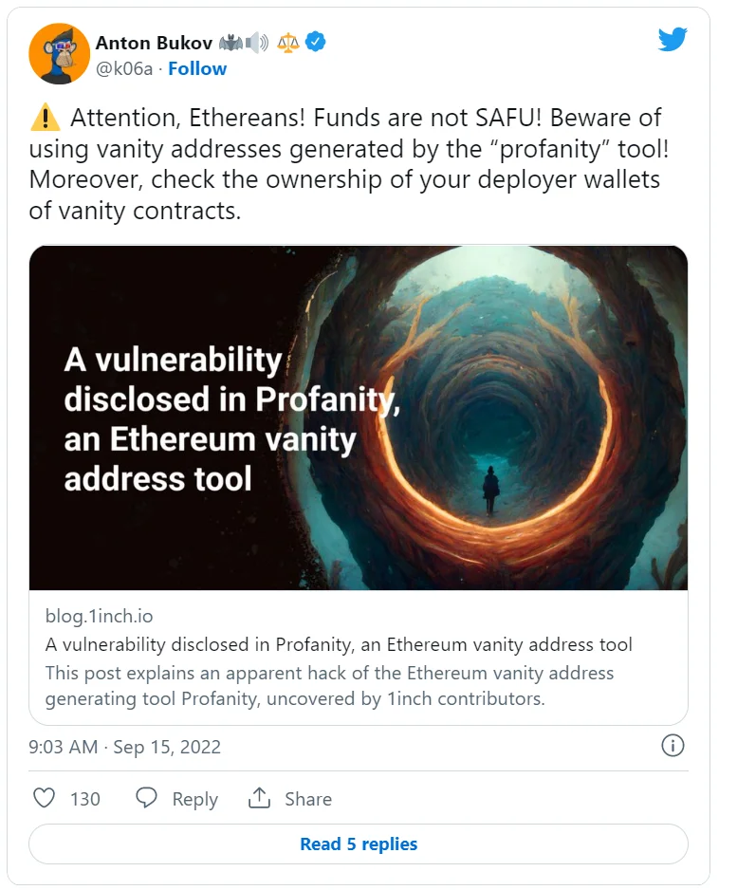
Task: Click the @k06a handle
Action: click(123, 68)
